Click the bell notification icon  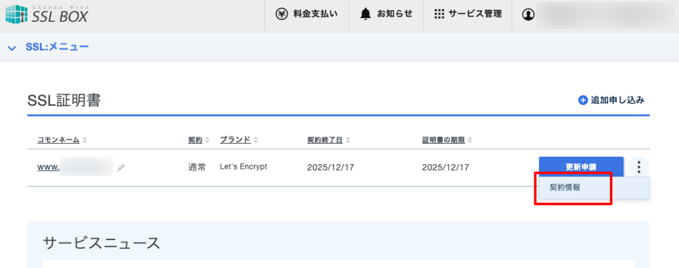pyautogui.click(x=365, y=14)
